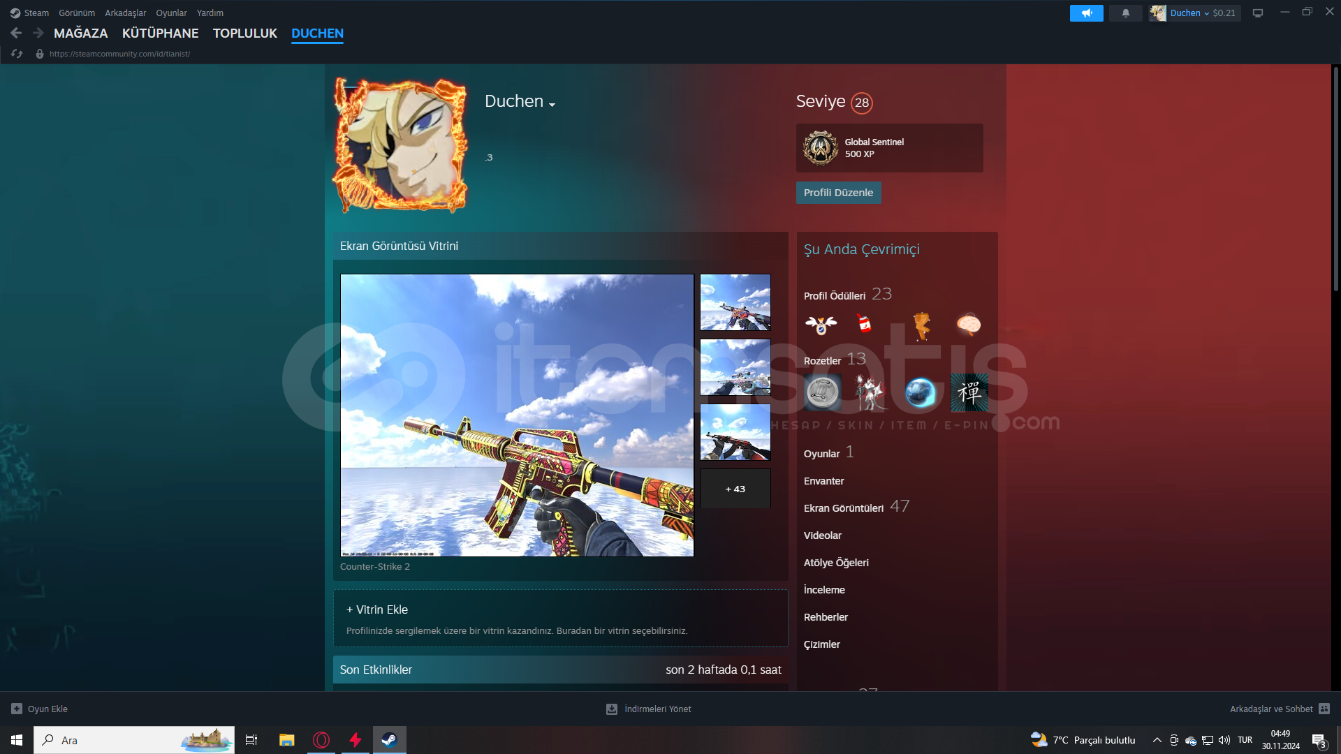This screenshot has height=754, width=1341.
Task: Open announcements megaphone button
Action: pyautogui.click(x=1086, y=13)
